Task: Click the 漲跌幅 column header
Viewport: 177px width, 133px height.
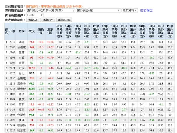Action: tap(50, 31)
